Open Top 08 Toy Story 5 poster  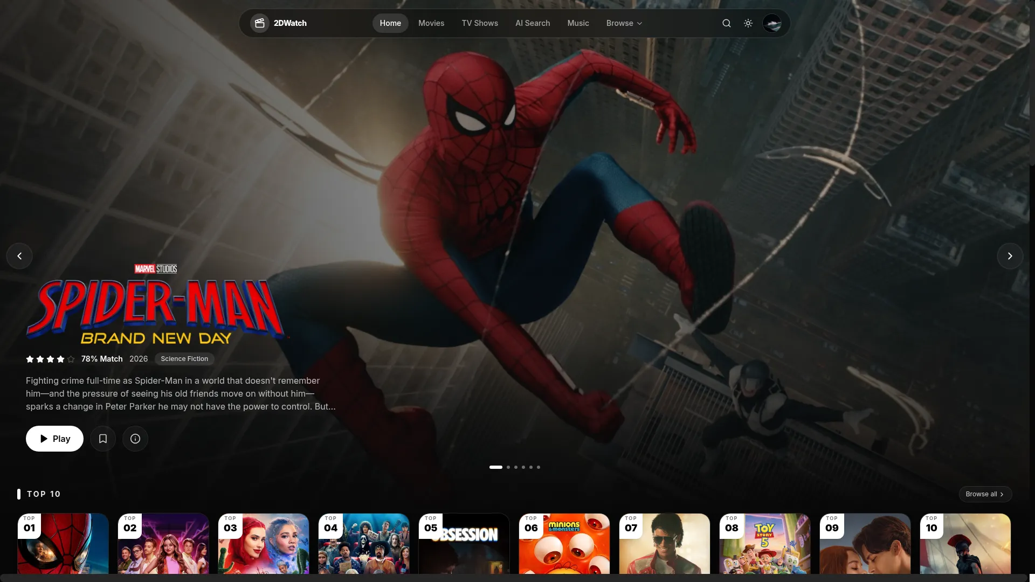point(765,544)
